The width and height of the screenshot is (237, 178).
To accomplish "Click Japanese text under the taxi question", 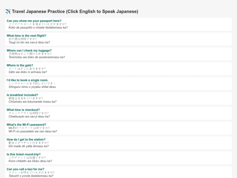I will click(x=32, y=173).
